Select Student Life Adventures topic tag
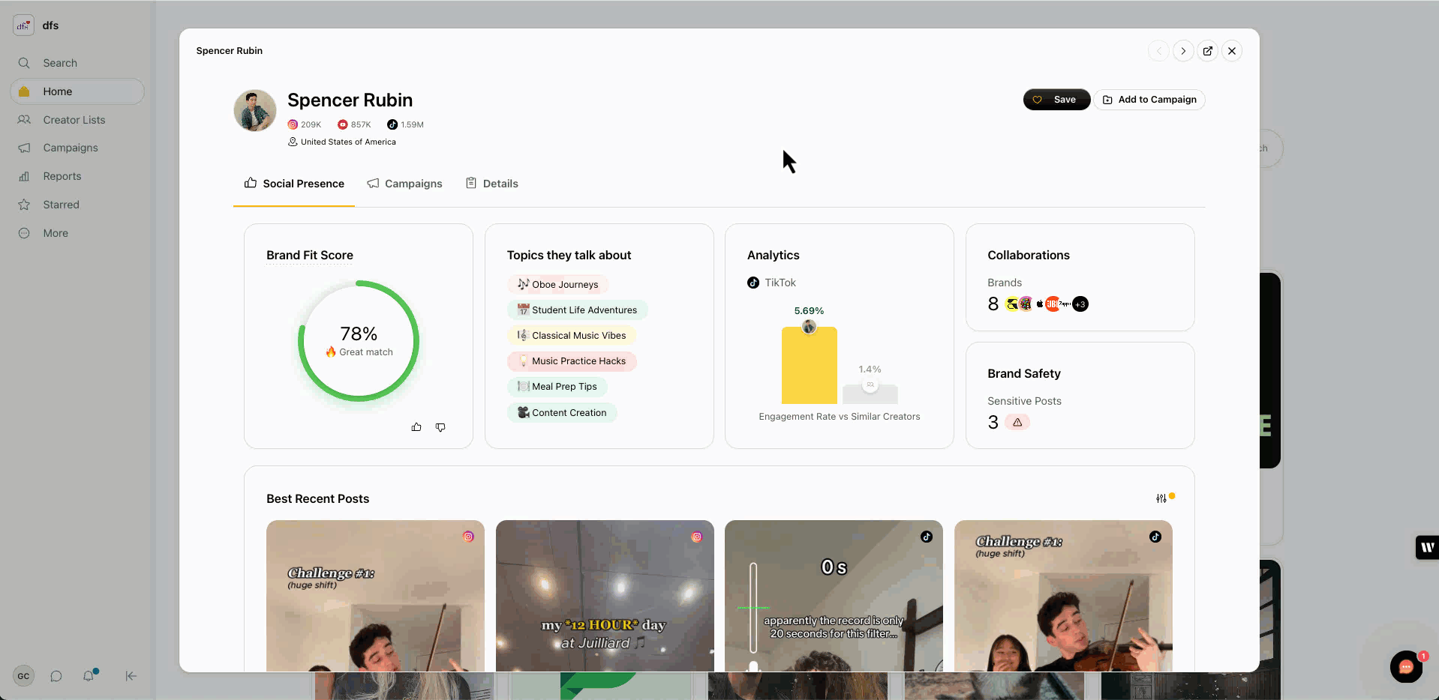1439x700 pixels. pos(577,310)
